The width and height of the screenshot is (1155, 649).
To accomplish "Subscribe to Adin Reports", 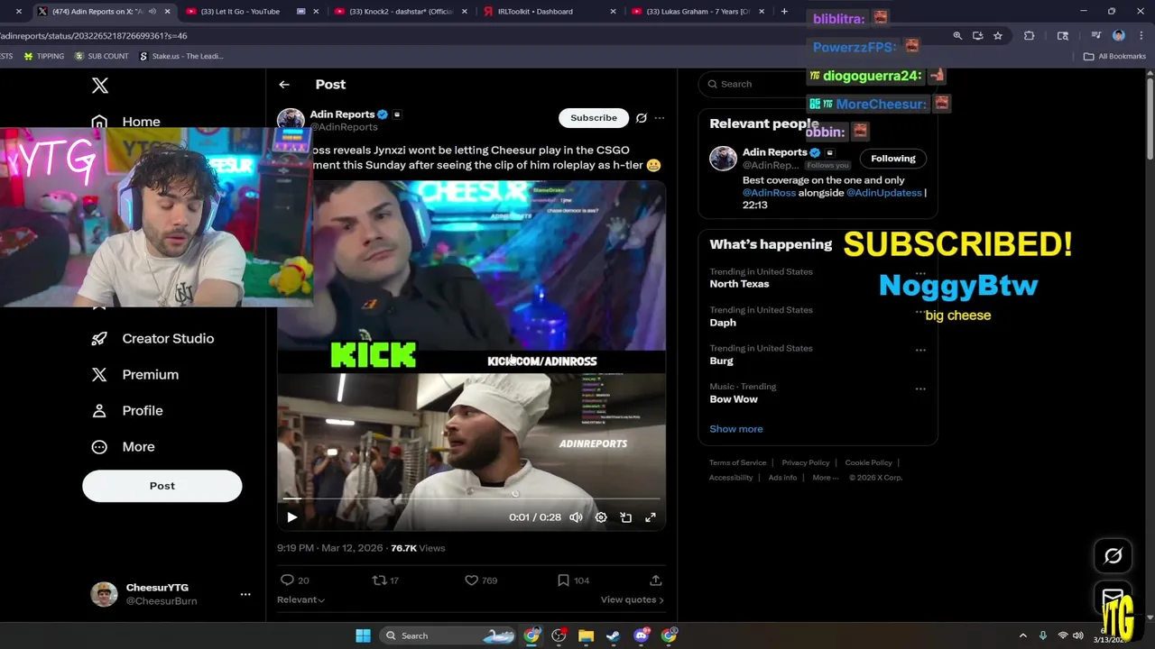I will coord(594,118).
